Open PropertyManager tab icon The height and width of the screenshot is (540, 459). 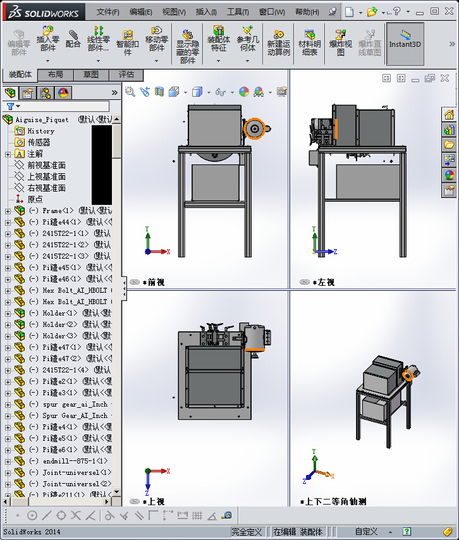28,93
